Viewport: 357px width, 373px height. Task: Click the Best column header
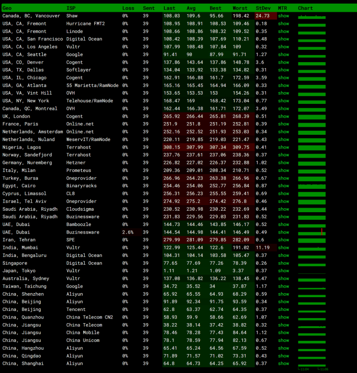point(216,8)
